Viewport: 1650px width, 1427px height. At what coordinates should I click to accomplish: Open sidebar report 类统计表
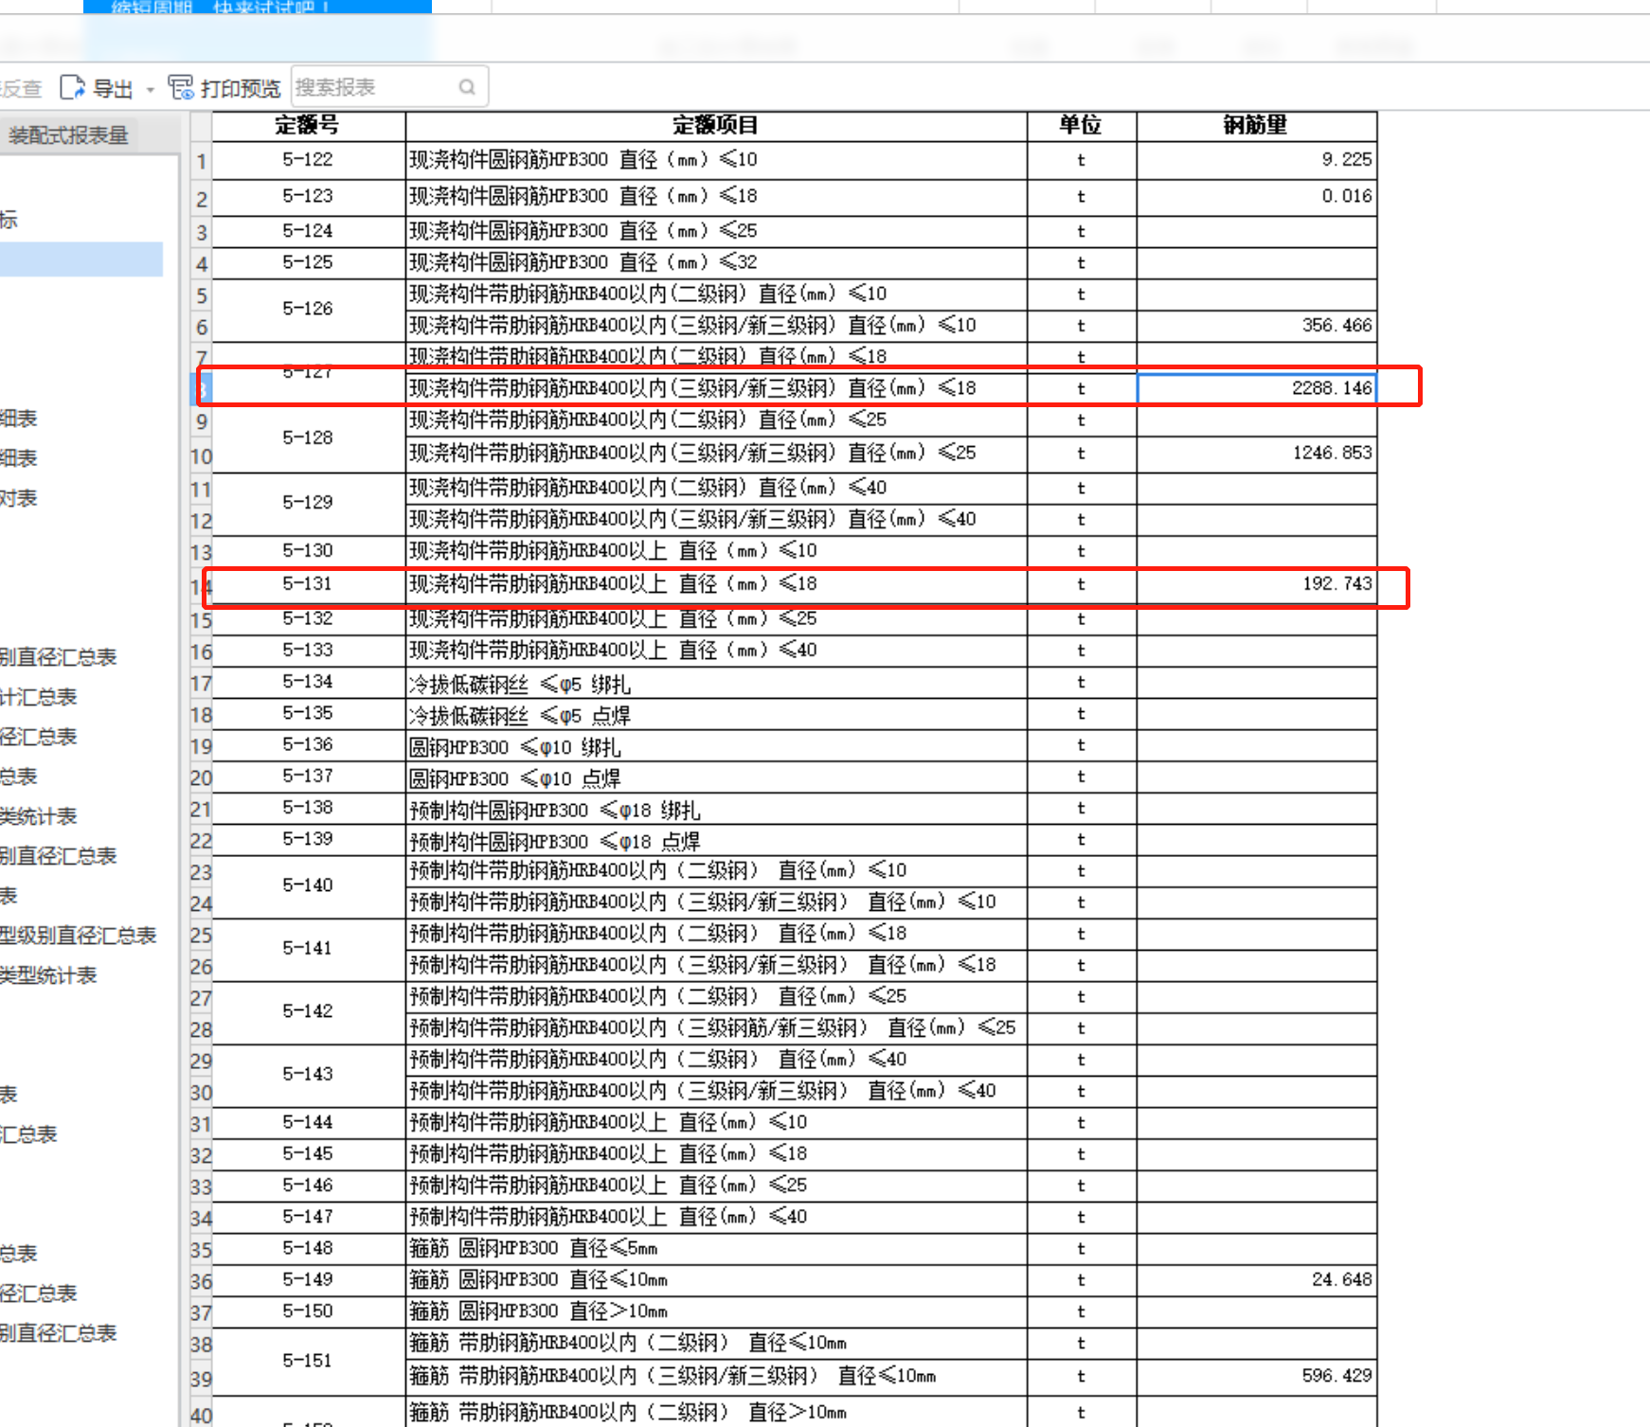(x=39, y=816)
